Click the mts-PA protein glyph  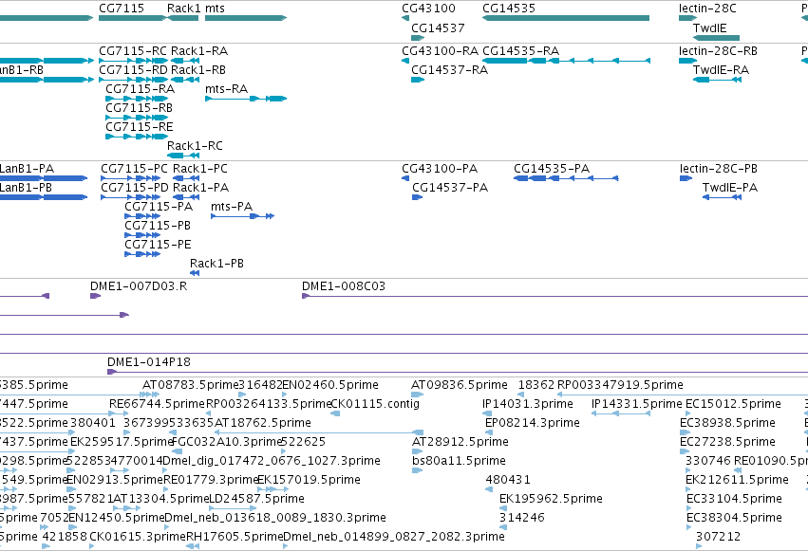coord(242,216)
